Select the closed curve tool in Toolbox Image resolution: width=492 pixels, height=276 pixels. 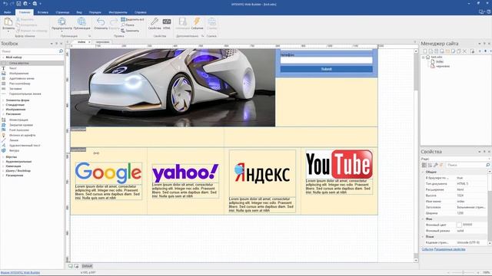[21, 125]
